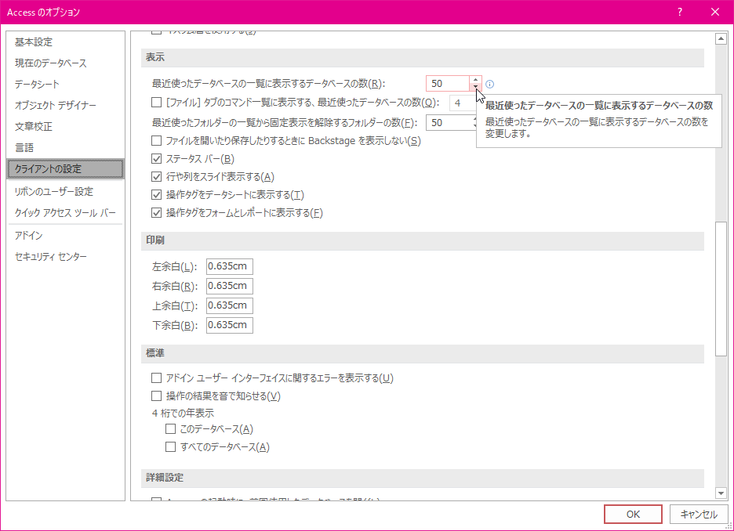Image resolution: width=734 pixels, height=531 pixels.
Task: Open the dialog Help question mark
Action: (680, 13)
